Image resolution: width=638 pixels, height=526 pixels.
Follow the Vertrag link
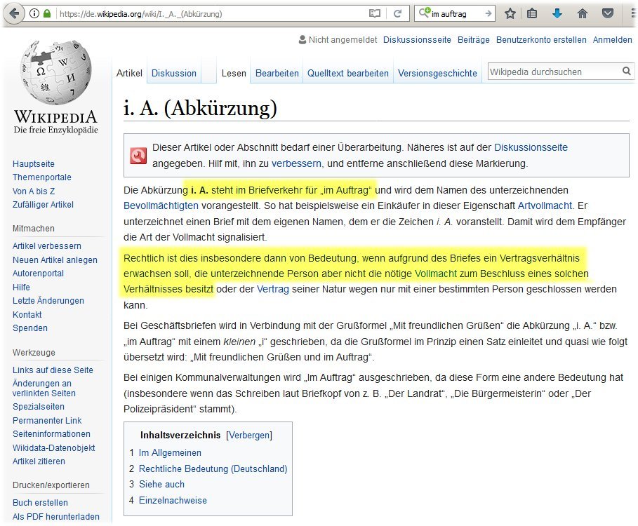click(272, 289)
